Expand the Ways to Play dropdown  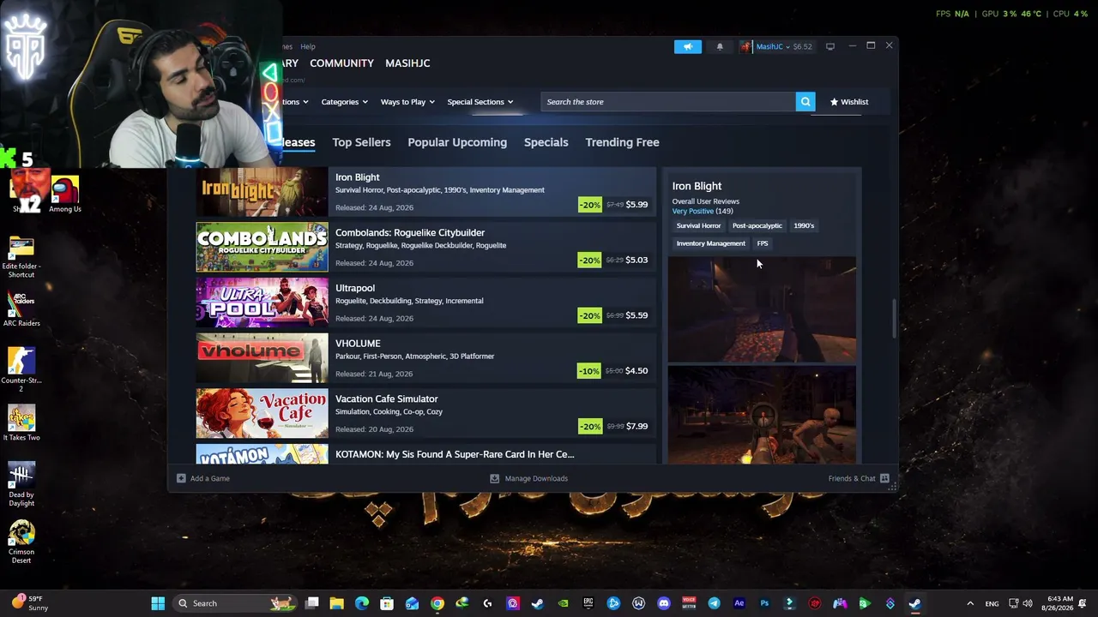(407, 102)
